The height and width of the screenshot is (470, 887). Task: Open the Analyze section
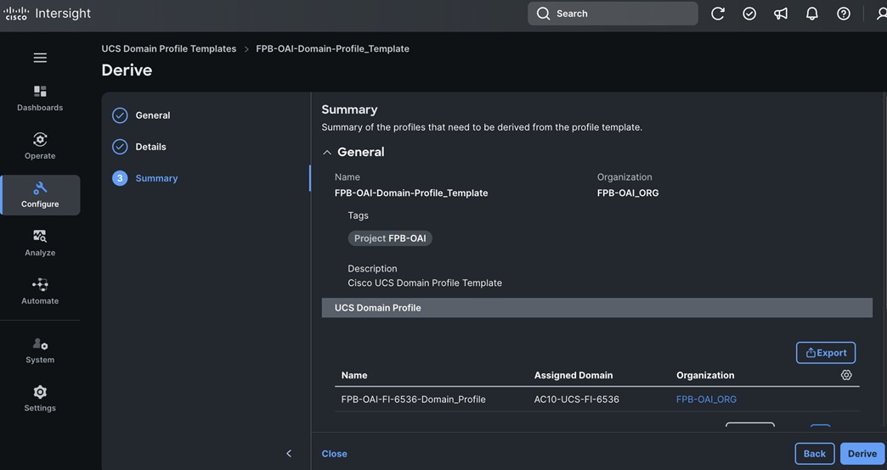click(40, 243)
